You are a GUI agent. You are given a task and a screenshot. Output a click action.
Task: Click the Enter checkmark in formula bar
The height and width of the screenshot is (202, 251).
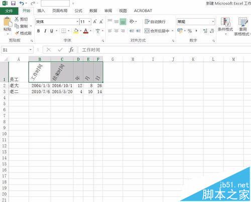[x=60, y=50]
